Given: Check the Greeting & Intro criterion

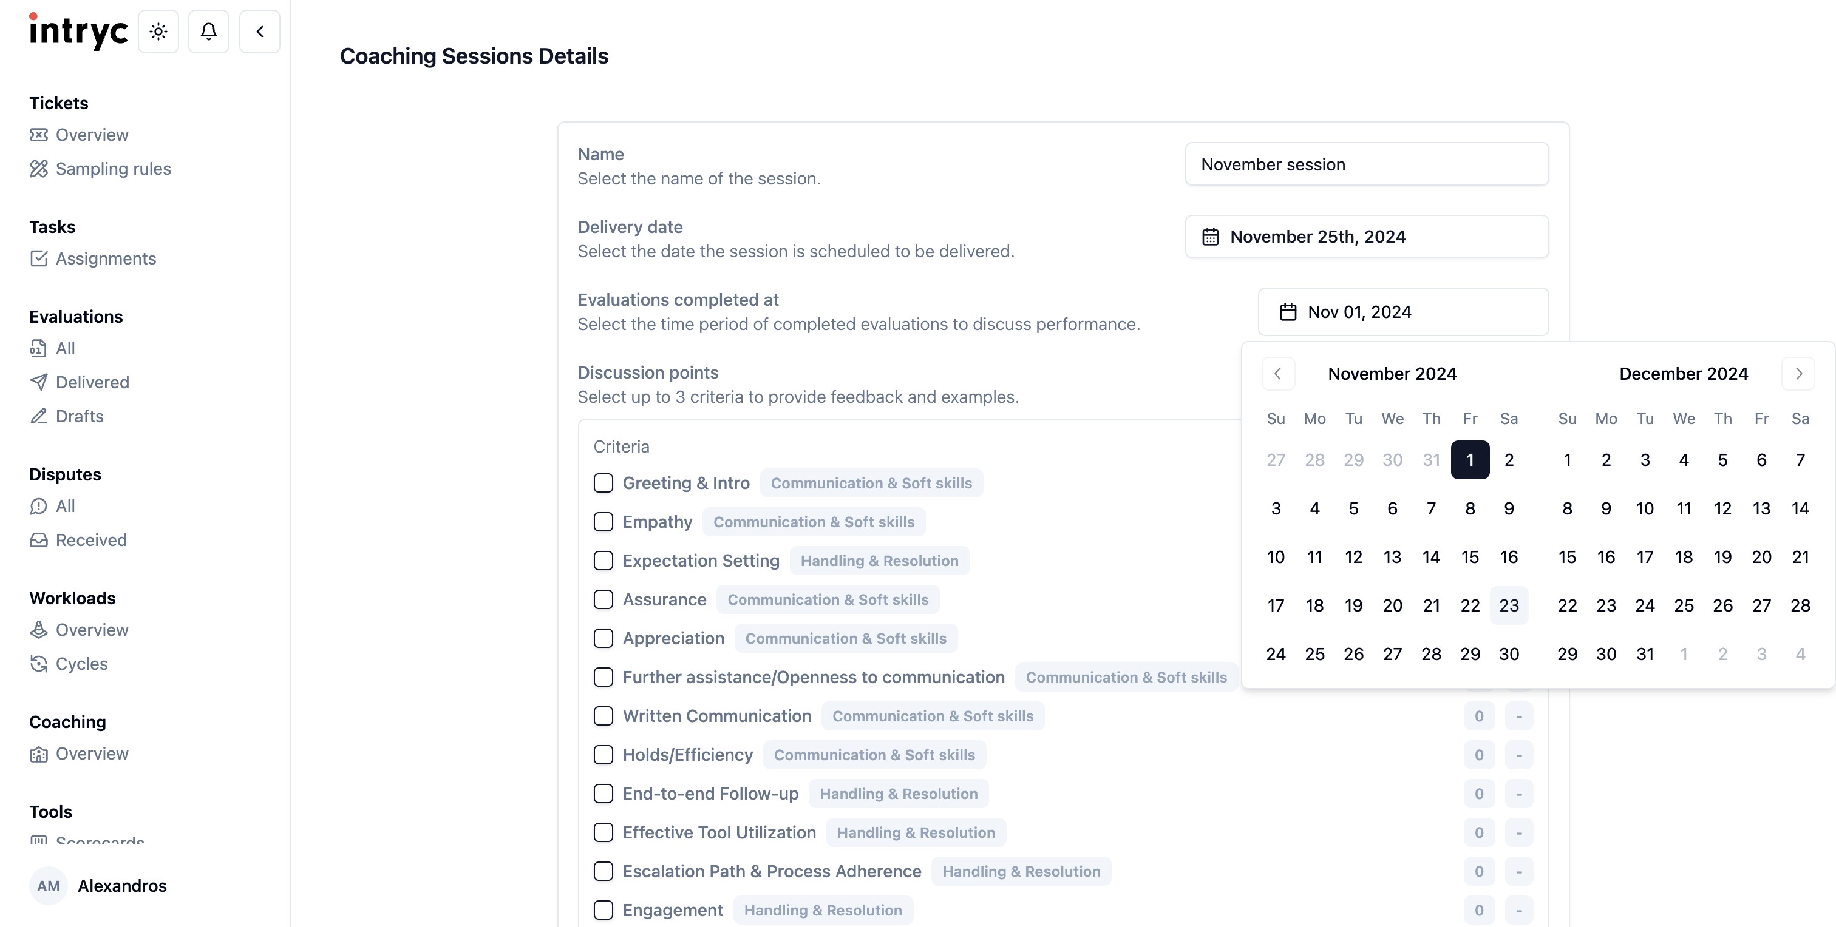Looking at the screenshot, I should [x=603, y=484].
